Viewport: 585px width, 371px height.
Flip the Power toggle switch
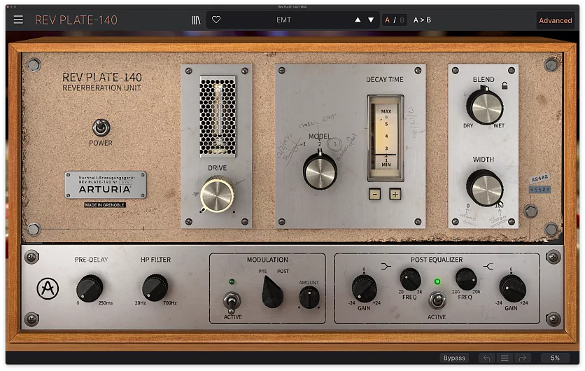(101, 128)
